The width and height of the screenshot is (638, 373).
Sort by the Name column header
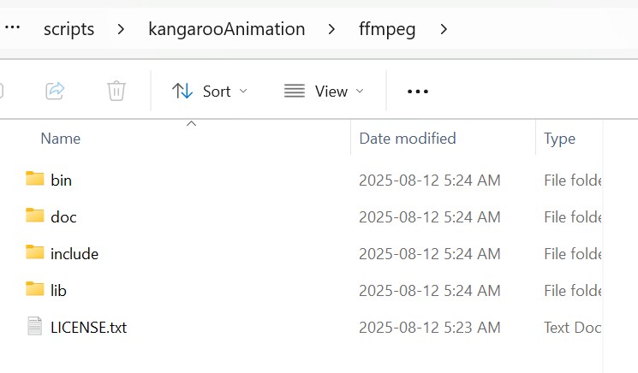click(x=61, y=139)
